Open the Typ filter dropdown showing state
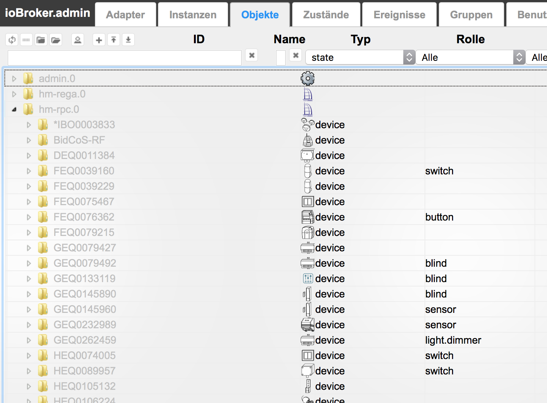547x403 pixels. pos(360,58)
